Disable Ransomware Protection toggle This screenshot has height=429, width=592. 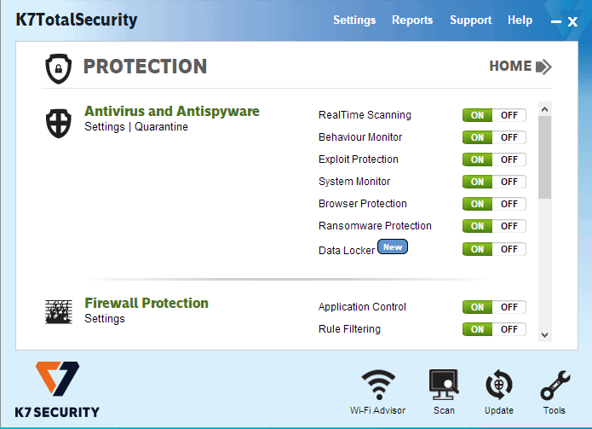pyautogui.click(x=509, y=226)
